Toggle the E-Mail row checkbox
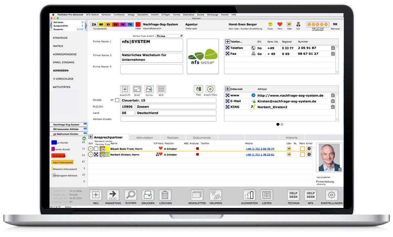The height and width of the screenshot is (237, 393). (228, 101)
